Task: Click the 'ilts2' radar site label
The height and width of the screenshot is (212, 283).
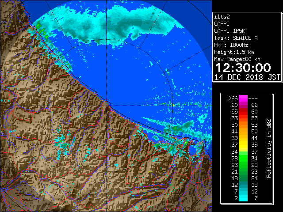Action: click(x=222, y=17)
